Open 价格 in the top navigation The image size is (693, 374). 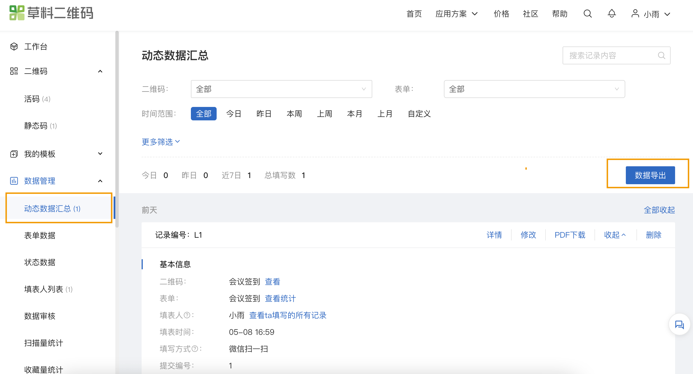coord(501,14)
